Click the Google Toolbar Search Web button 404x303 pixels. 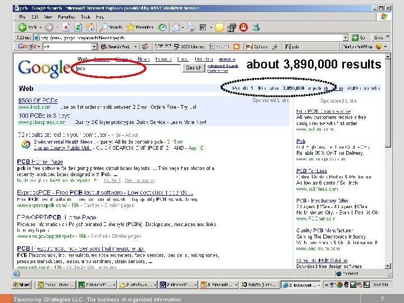coord(115,47)
